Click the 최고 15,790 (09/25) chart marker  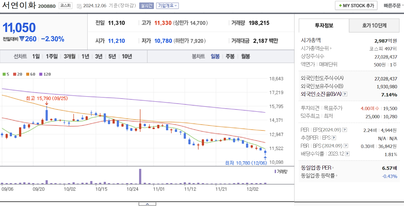coord(47,98)
